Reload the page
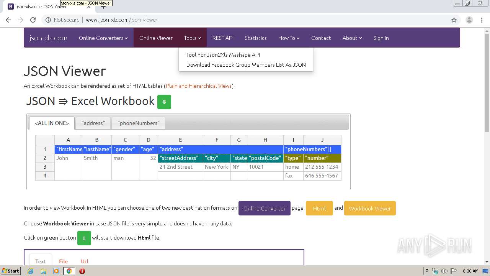490x276 pixels. tap(33, 20)
